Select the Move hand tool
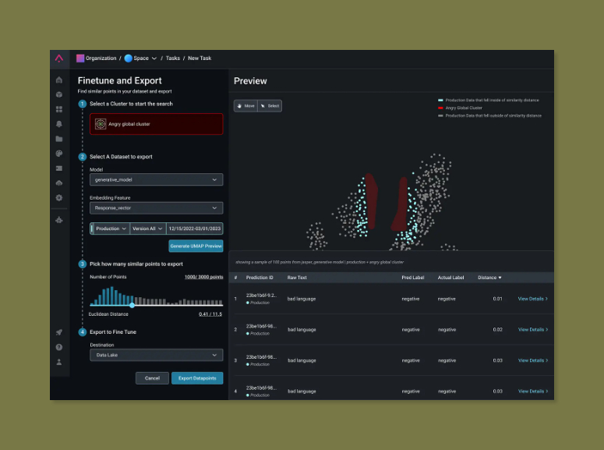 click(245, 105)
